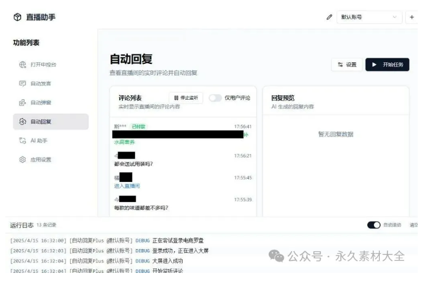Click the 自动弹窗 sidebar icon

tap(23, 103)
